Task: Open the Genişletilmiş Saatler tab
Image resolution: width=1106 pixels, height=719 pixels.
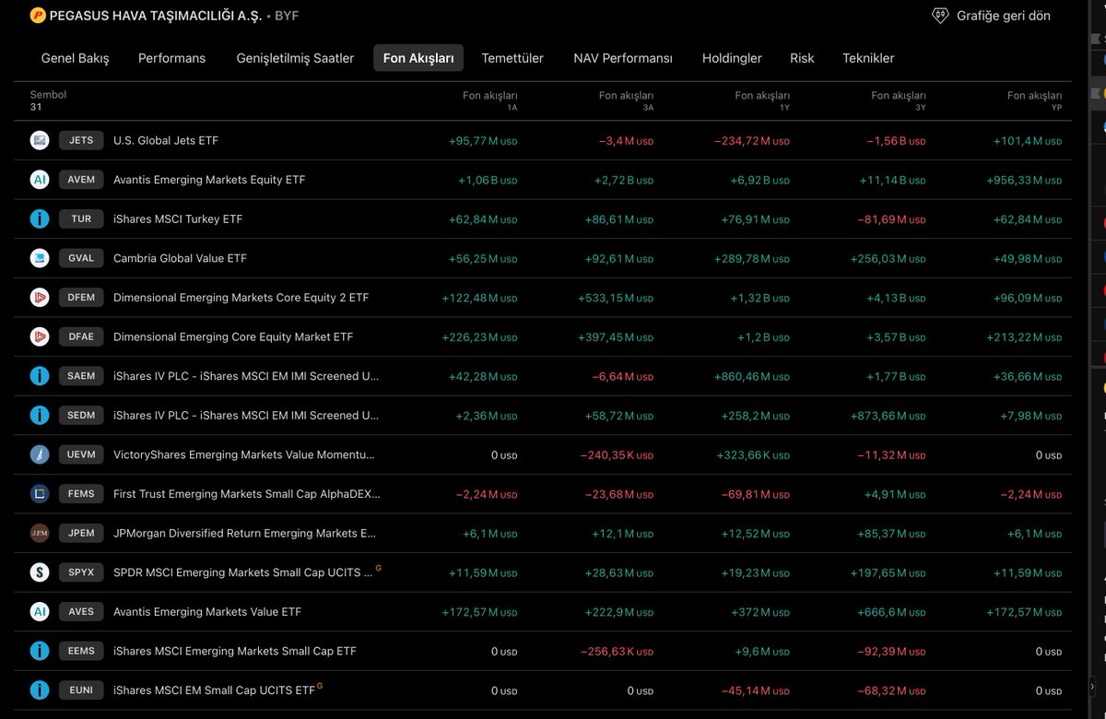Action: coord(295,58)
